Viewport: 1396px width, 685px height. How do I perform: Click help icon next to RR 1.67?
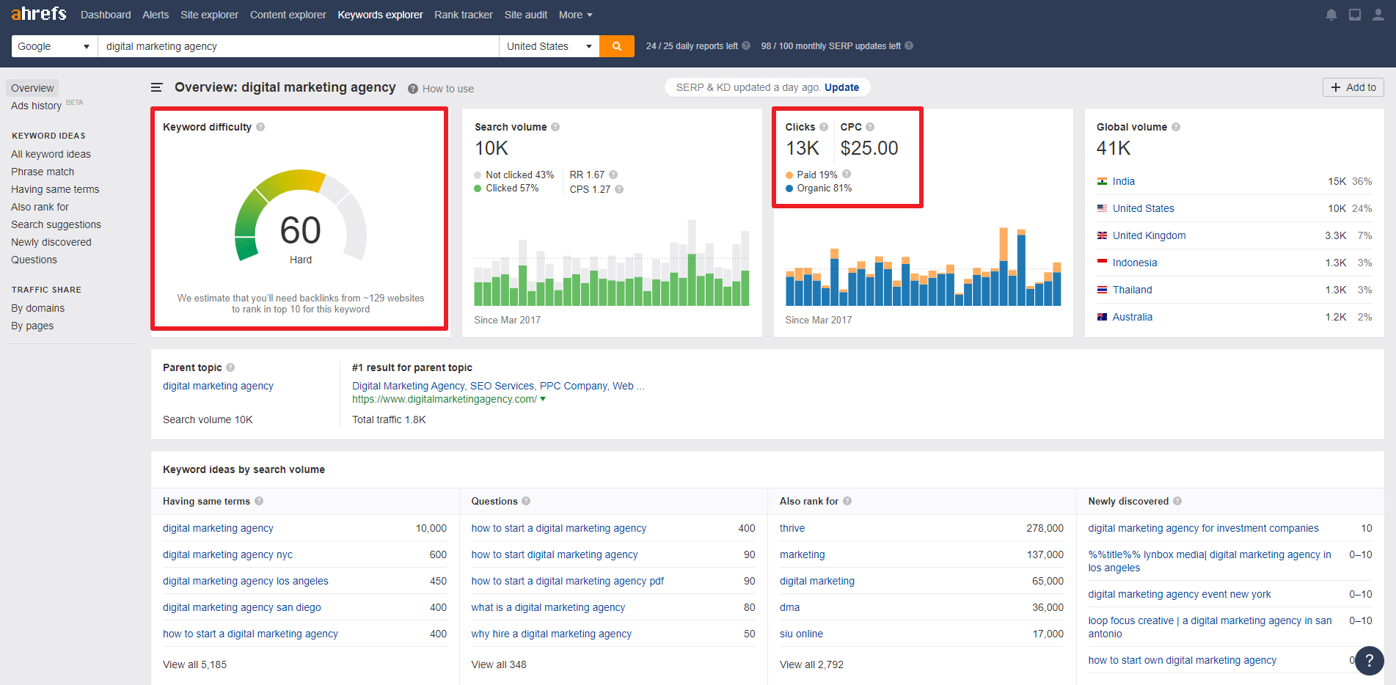613,175
